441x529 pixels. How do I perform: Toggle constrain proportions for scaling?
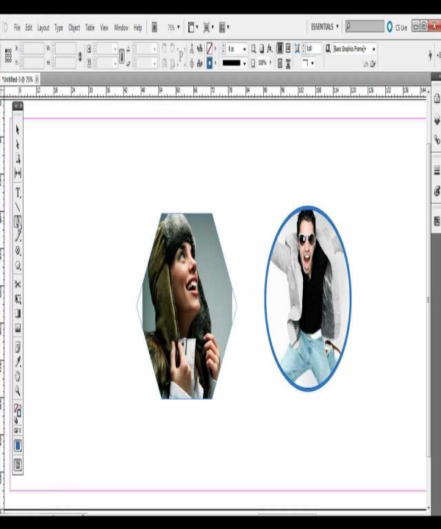(122, 56)
